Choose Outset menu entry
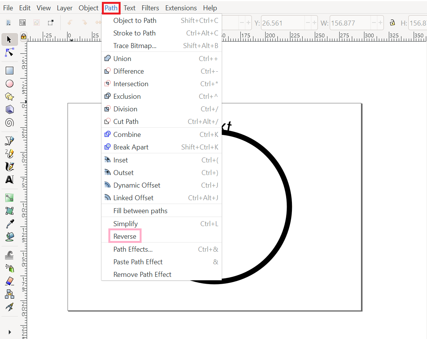The image size is (427, 339). tap(162, 172)
